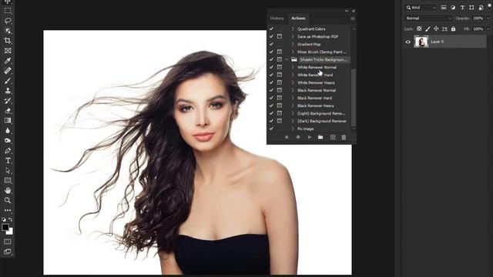The width and height of the screenshot is (493, 277).
Task: Select the Horizontal Type tool
Action: coord(8,161)
